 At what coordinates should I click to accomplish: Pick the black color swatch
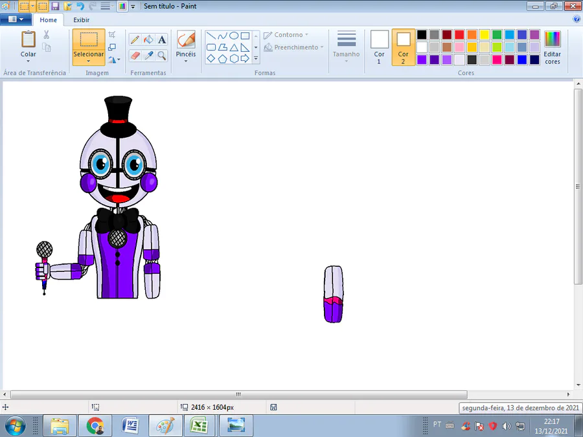click(x=422, y=34)
